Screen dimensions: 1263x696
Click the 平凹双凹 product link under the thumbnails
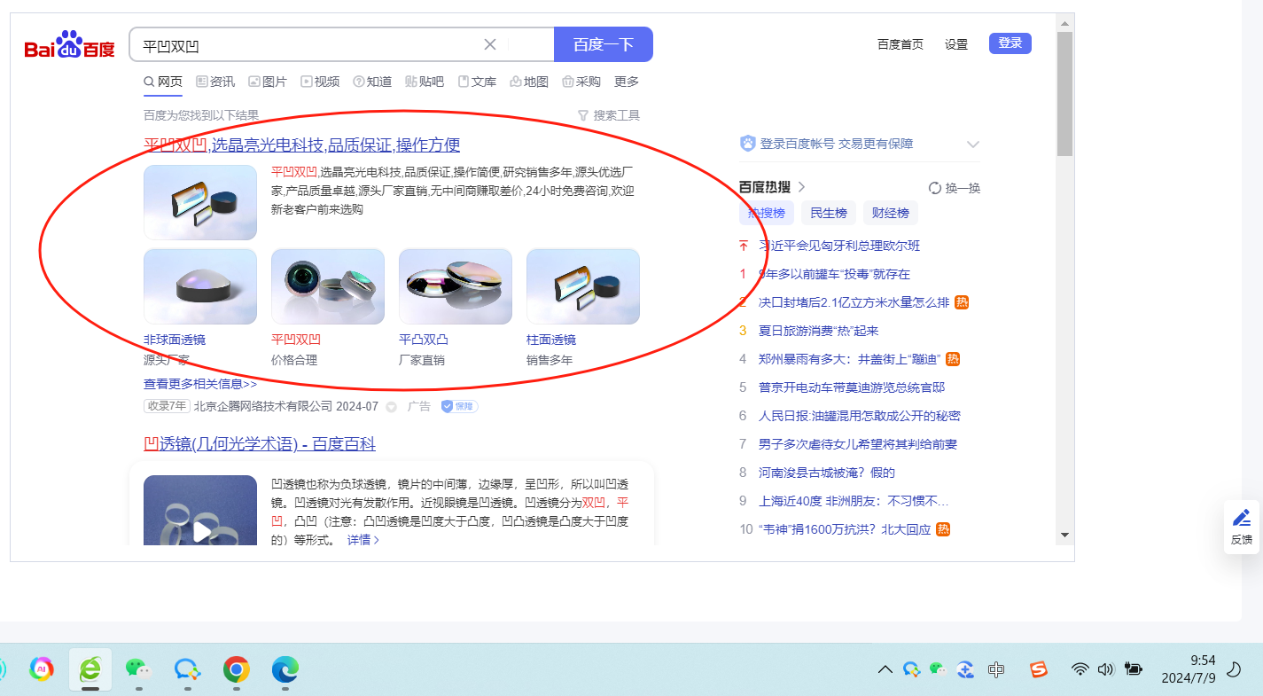point(296,340)
